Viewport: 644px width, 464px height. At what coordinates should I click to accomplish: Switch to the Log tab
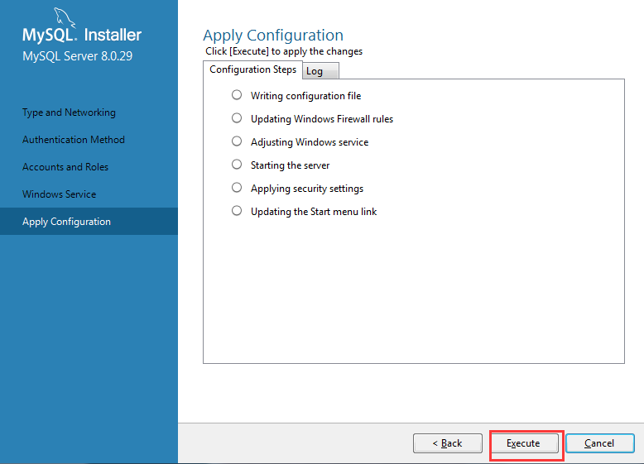point(320,71)
